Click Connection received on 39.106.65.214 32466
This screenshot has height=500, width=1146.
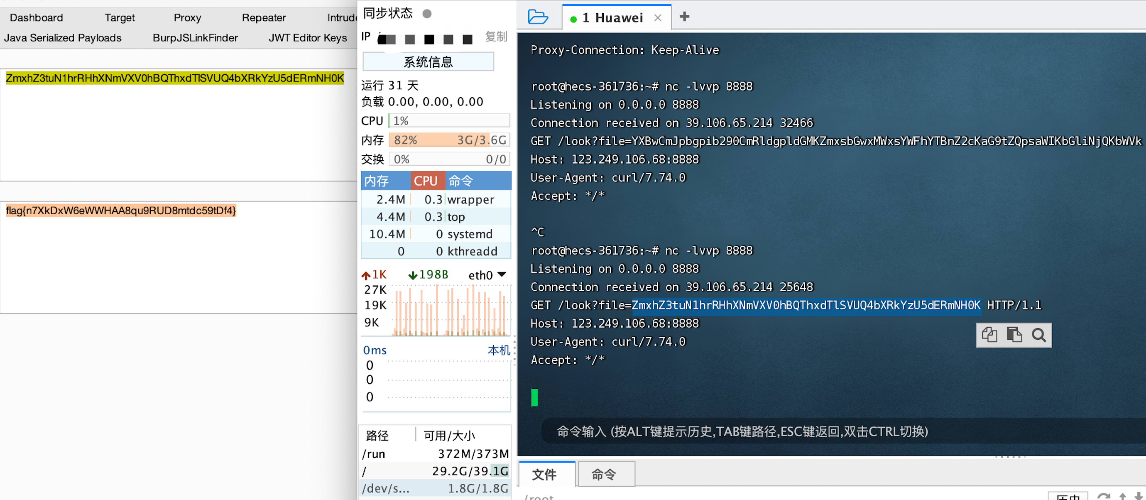point(672,123)
